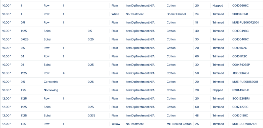Click the Yellow color cell

click(x=116, y=124)
